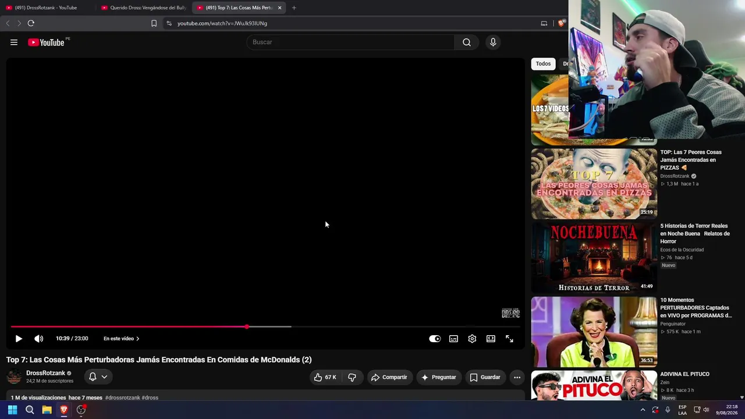The height and width of the screenshot is (419, 745).
Task: Open 'ADIVINA EL PITUCO' video title
Action: coord(684,374)
